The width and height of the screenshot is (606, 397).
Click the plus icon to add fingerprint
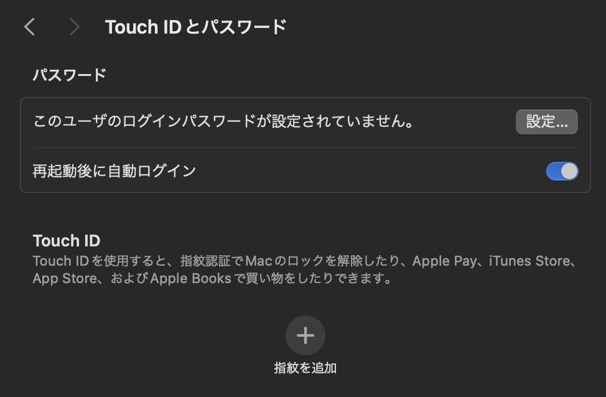(305, 335)
